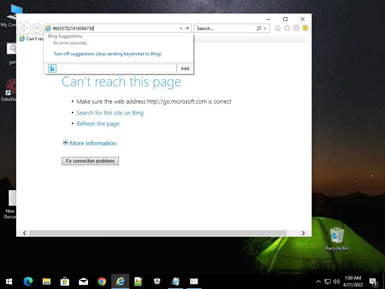Image resolution: width=385 pixels, height=289 pixels.
Task: Open the green notepad taskbar app
Action: [x=139, y=281]
